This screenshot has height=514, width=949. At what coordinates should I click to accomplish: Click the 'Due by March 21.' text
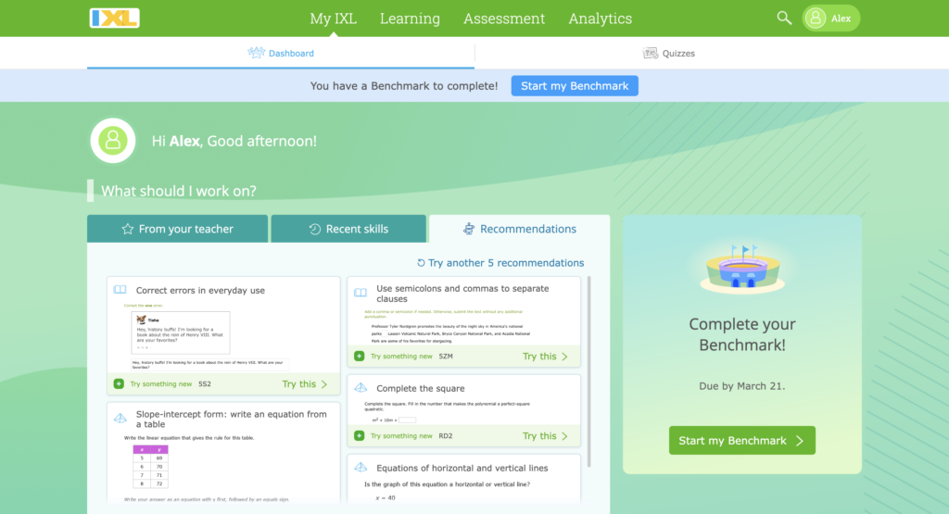pos(742,386)
